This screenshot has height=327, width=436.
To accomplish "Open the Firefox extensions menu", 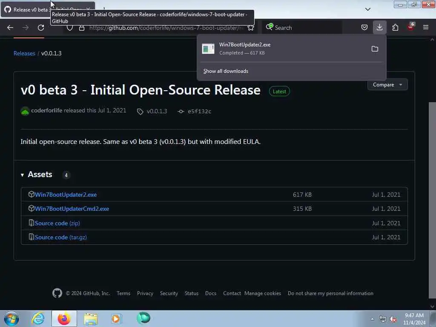I will (395, 27).
